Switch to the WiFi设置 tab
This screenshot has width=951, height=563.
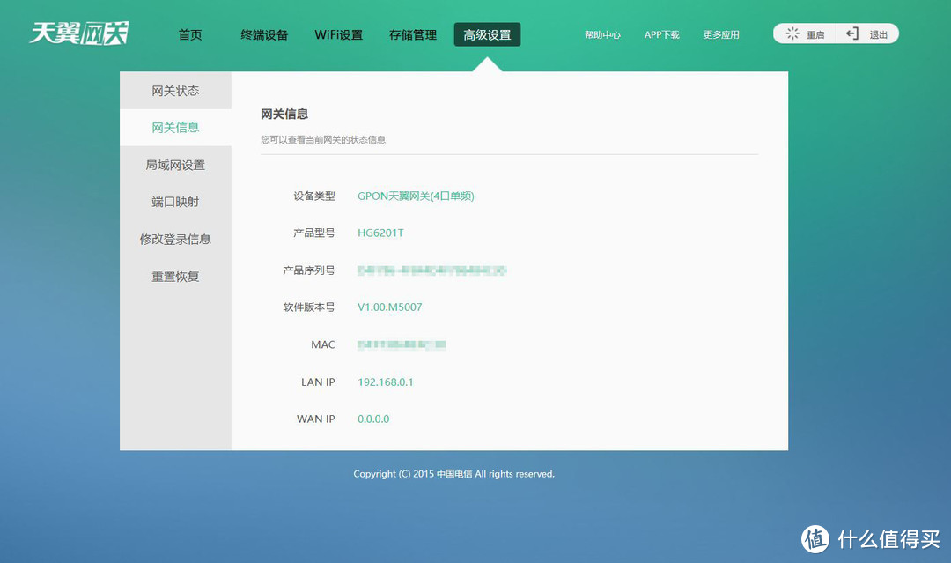(338, 34)
